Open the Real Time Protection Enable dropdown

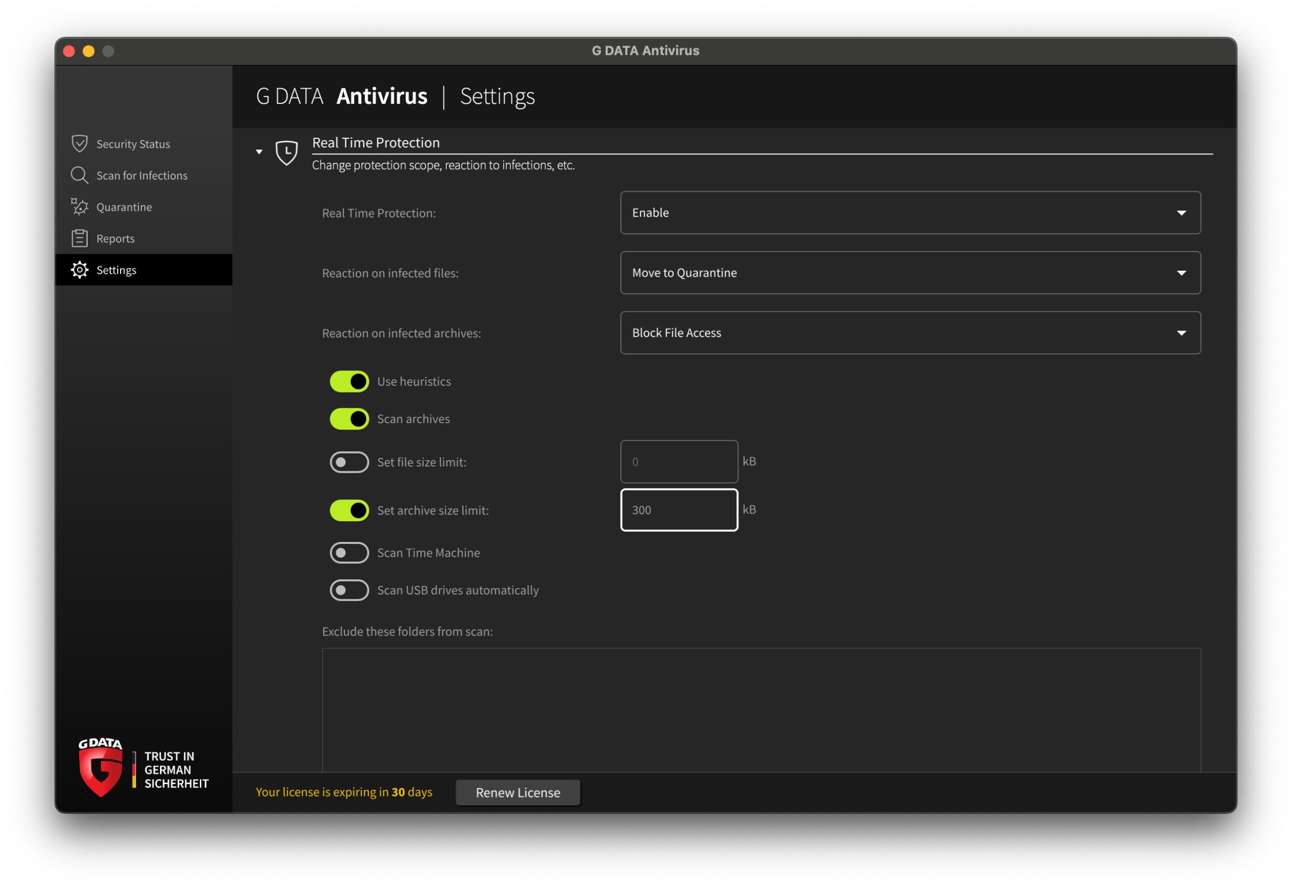coord(910,213)
